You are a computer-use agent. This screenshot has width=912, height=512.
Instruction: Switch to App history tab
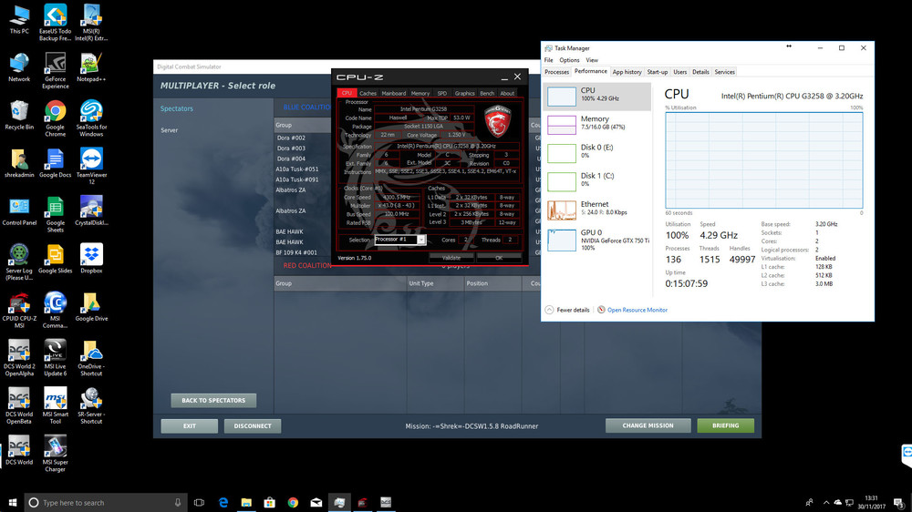click(627, 72)
